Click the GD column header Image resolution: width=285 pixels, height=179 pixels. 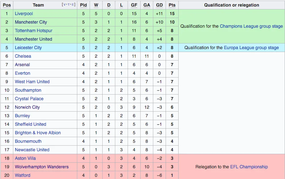pos(159,5)
